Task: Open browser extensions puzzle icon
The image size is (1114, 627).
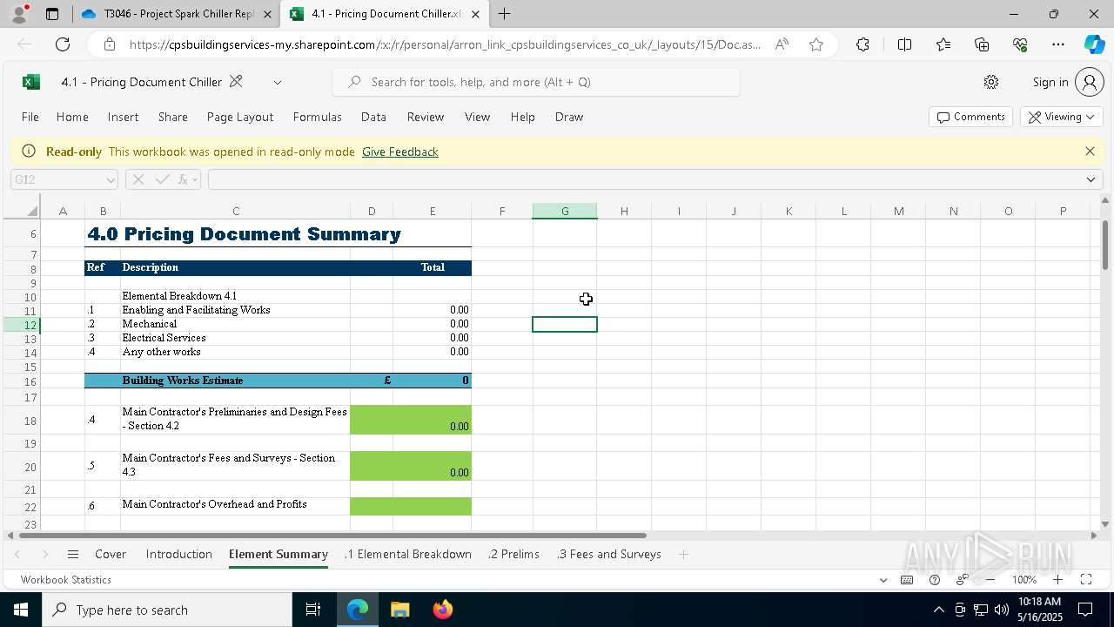Action: point(862,44)
